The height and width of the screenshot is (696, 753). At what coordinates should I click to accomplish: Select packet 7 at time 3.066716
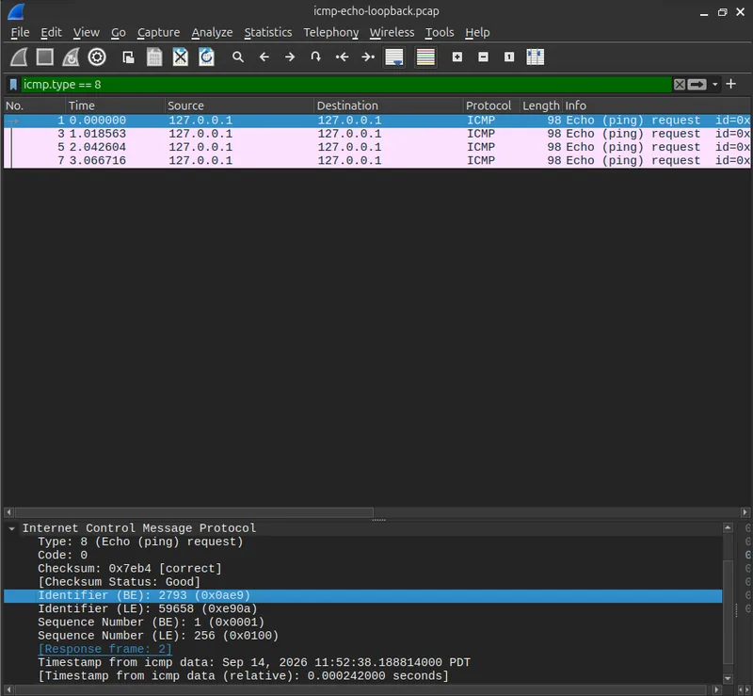point(377,160)
